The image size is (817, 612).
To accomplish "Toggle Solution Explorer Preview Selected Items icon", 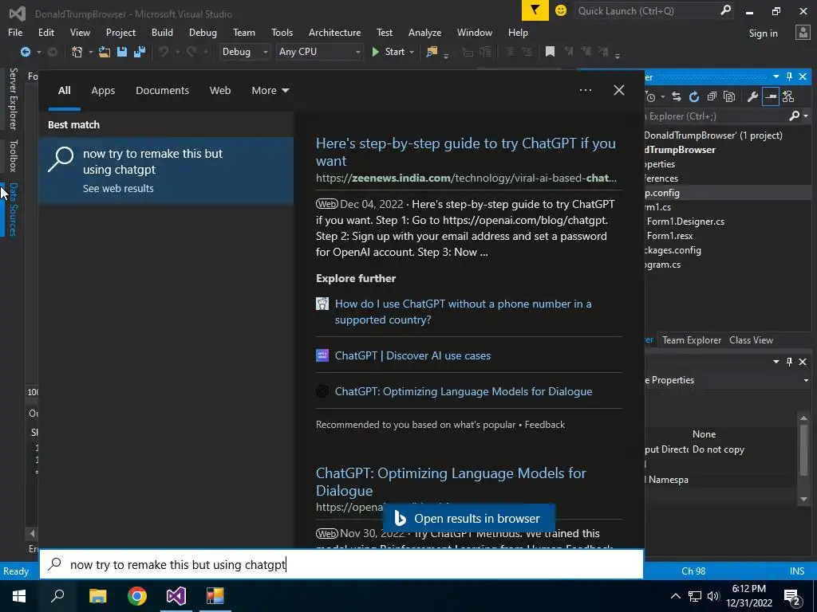I will [x=770, y=96].
